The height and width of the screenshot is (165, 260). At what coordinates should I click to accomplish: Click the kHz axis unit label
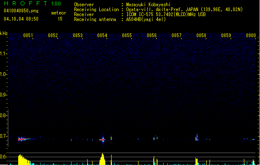pyautogui.click(x=4, y=33)
